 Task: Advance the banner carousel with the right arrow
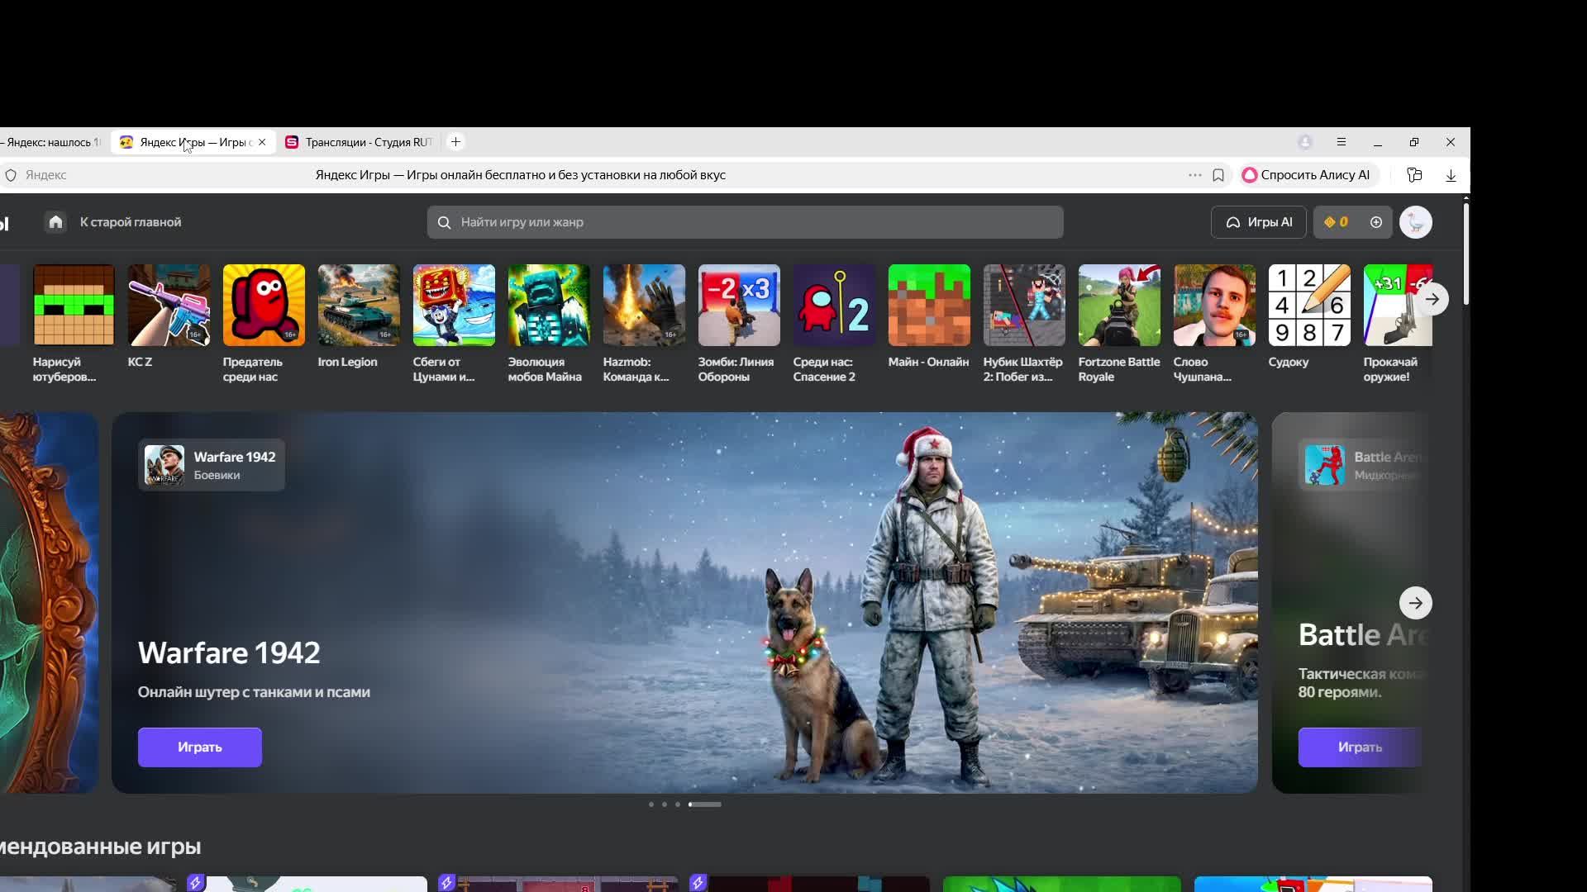1415,603
